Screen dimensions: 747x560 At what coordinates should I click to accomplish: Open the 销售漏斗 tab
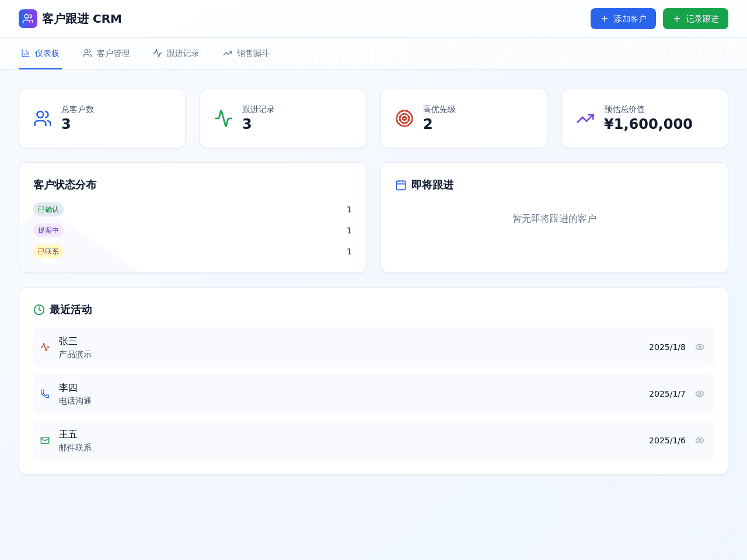coord(246,54)
